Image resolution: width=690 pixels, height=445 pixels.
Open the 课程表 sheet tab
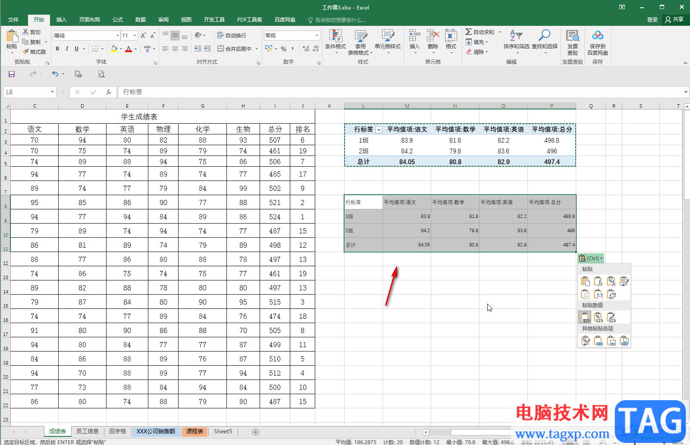pos(195,431)
